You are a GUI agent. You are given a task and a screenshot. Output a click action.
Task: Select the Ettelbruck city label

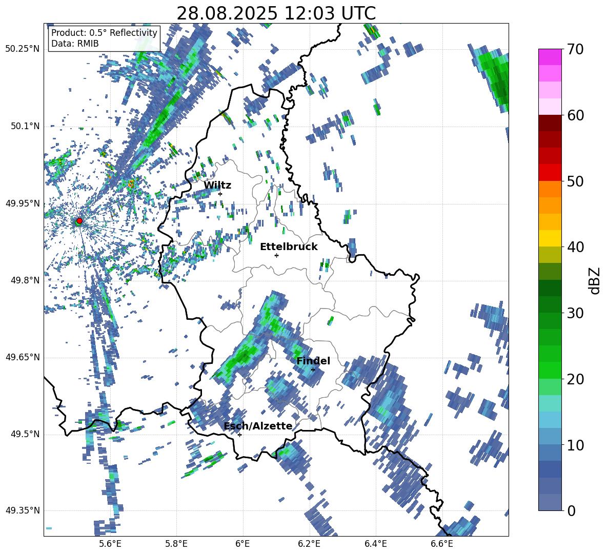tap(289, 247)
